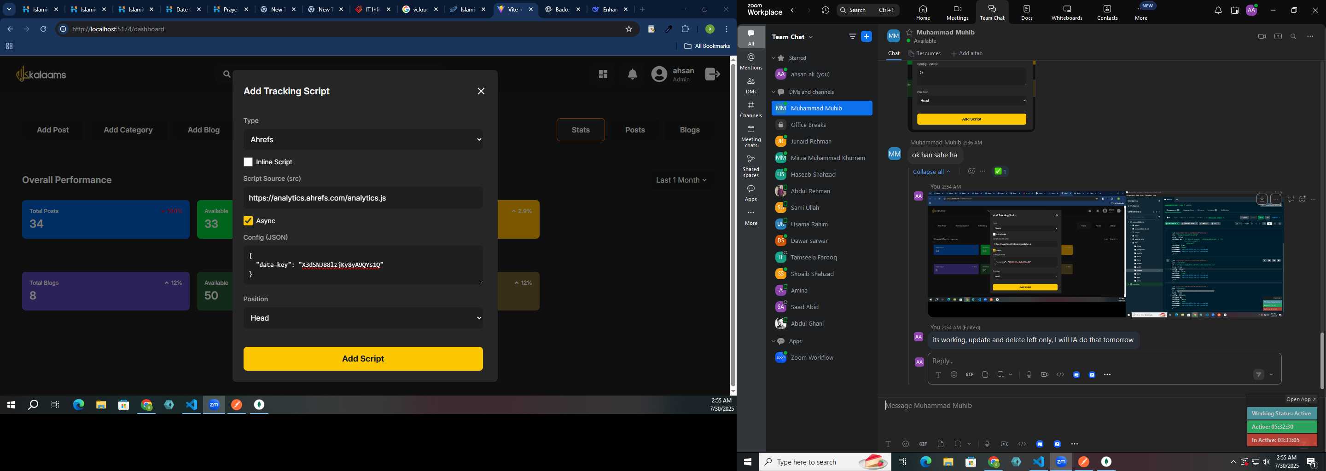Open Meeting chats in Zoom sidebar
The image size is (1326, 471).
(751, 136)
